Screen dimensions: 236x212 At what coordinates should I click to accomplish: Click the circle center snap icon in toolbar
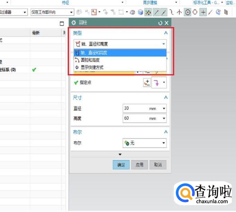[x=188, y=12]
